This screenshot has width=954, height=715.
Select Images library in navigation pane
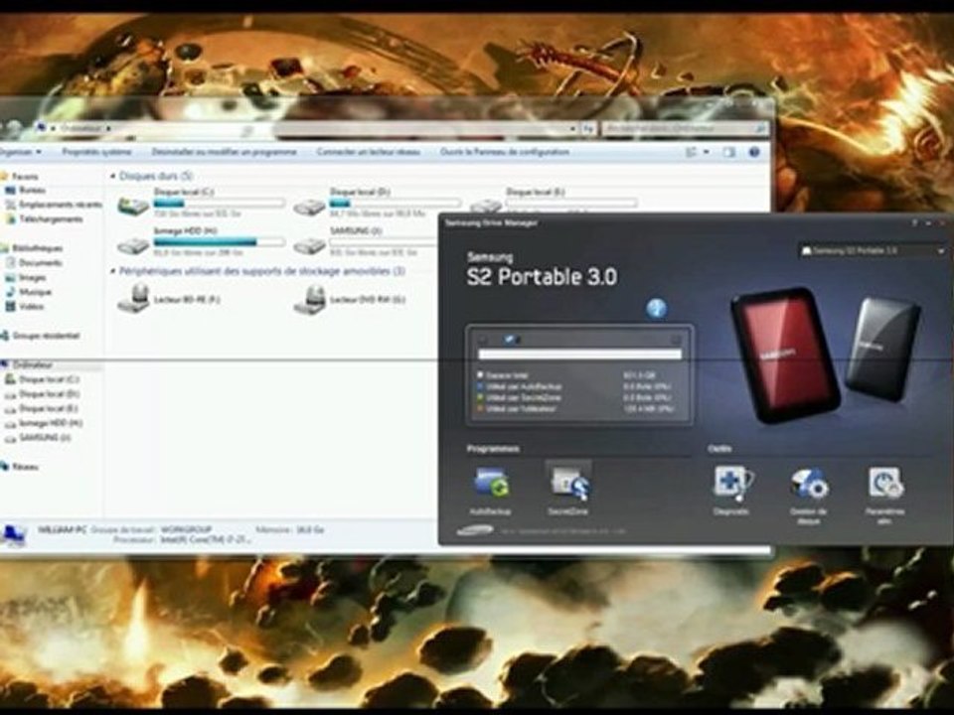pos(26,277)
